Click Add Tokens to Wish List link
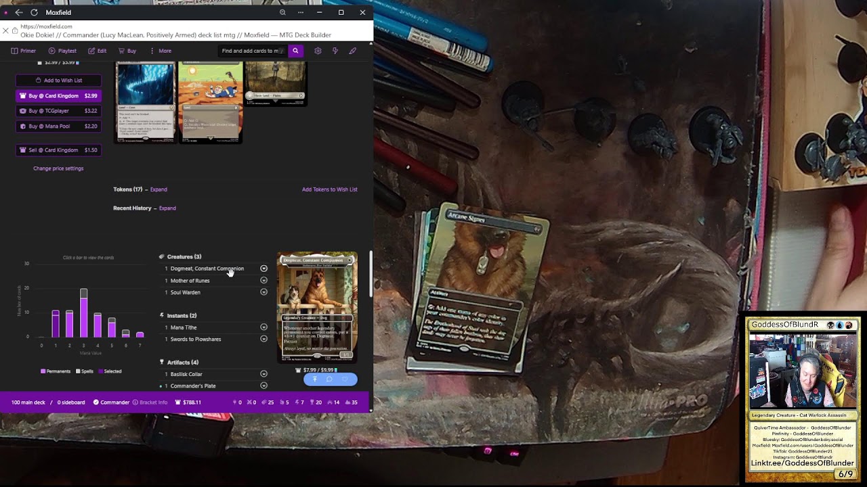 (329, 189)
